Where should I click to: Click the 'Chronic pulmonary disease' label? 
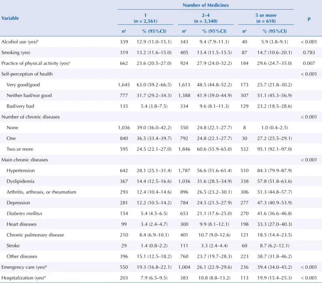pos(35,235)
